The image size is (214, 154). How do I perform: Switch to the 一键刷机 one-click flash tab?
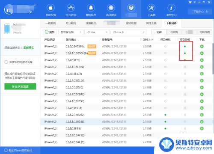(x=51, y=23)
